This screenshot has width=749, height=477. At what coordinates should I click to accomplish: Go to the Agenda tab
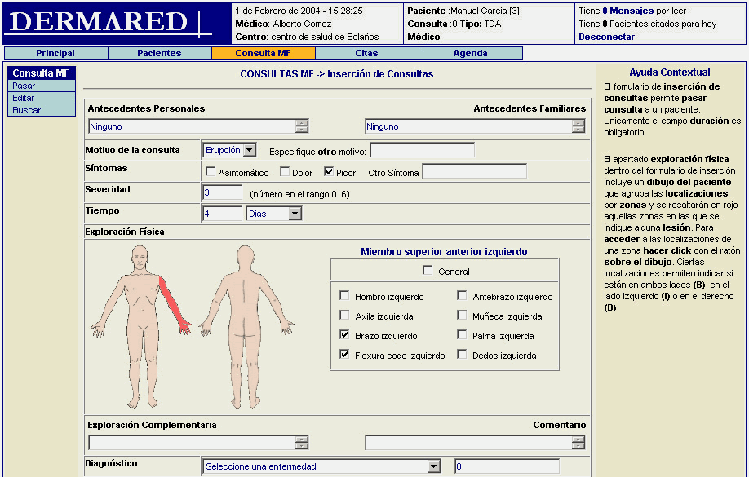(470, 54)
